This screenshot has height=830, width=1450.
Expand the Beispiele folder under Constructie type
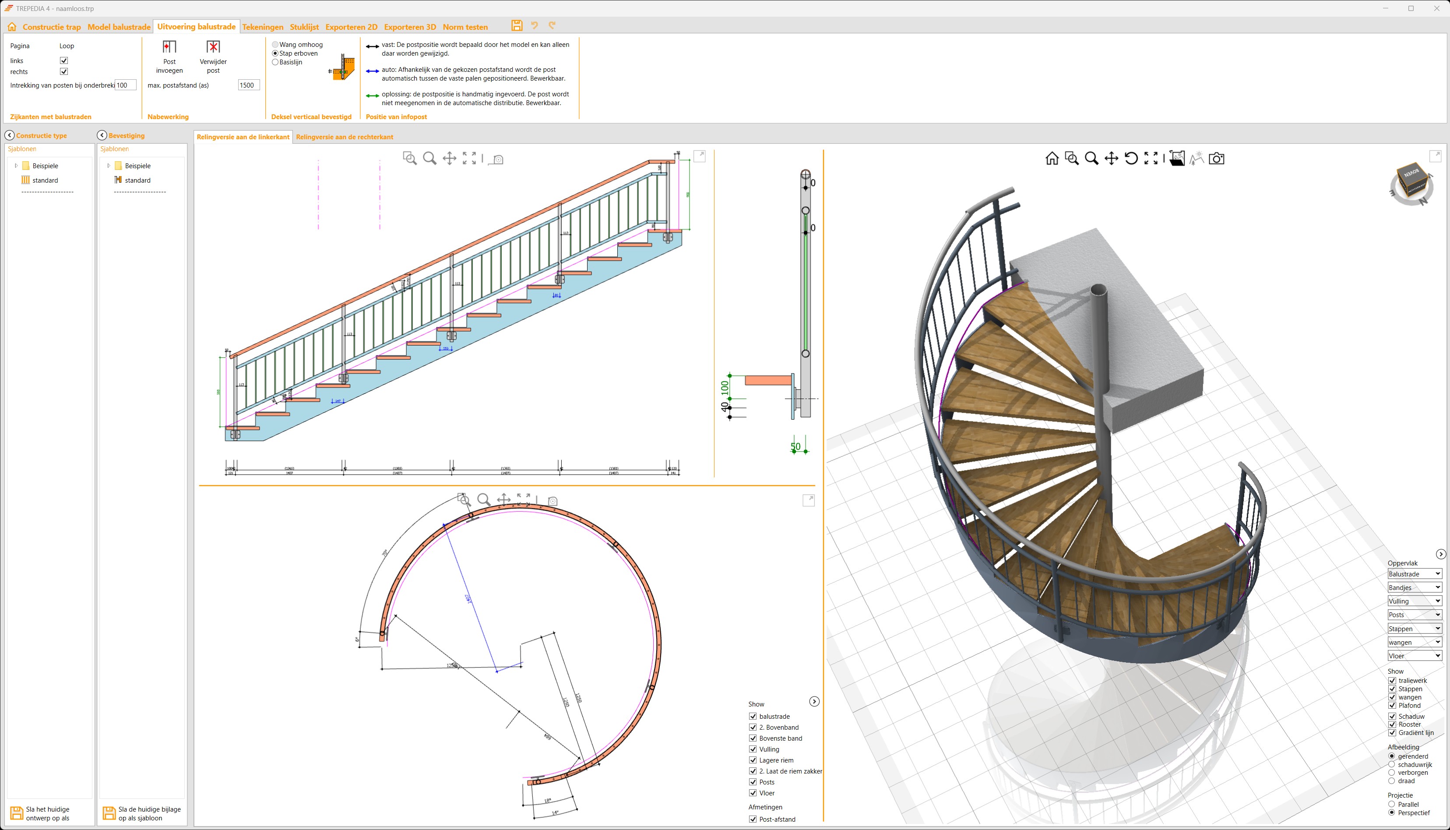pos(16,166)
